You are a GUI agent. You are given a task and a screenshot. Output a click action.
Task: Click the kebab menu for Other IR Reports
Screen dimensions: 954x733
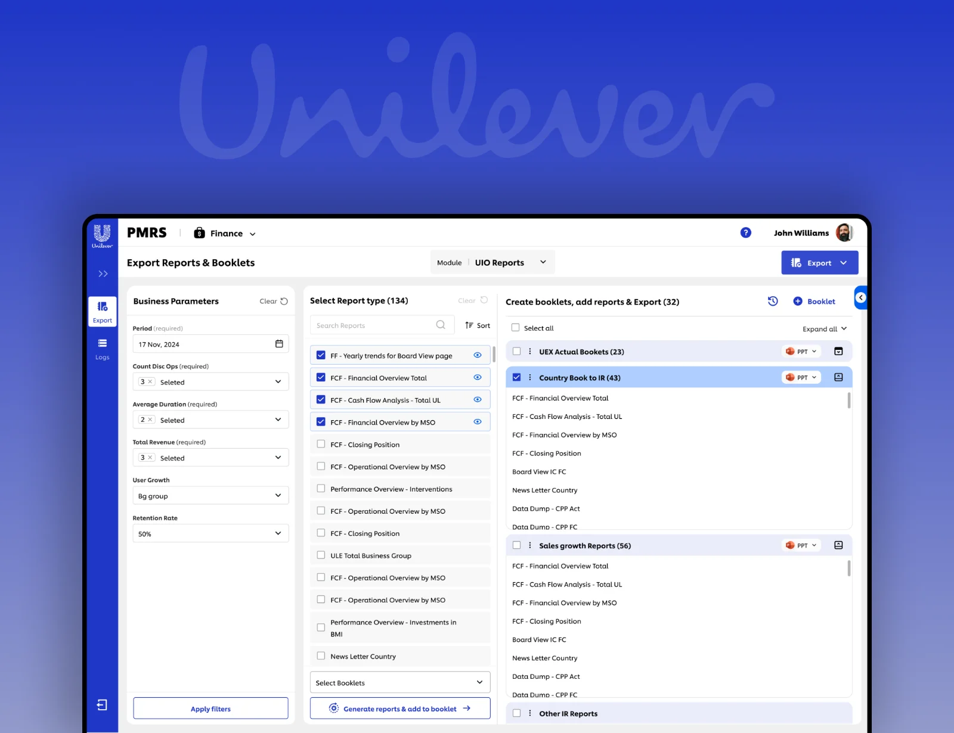click(529, 713)
